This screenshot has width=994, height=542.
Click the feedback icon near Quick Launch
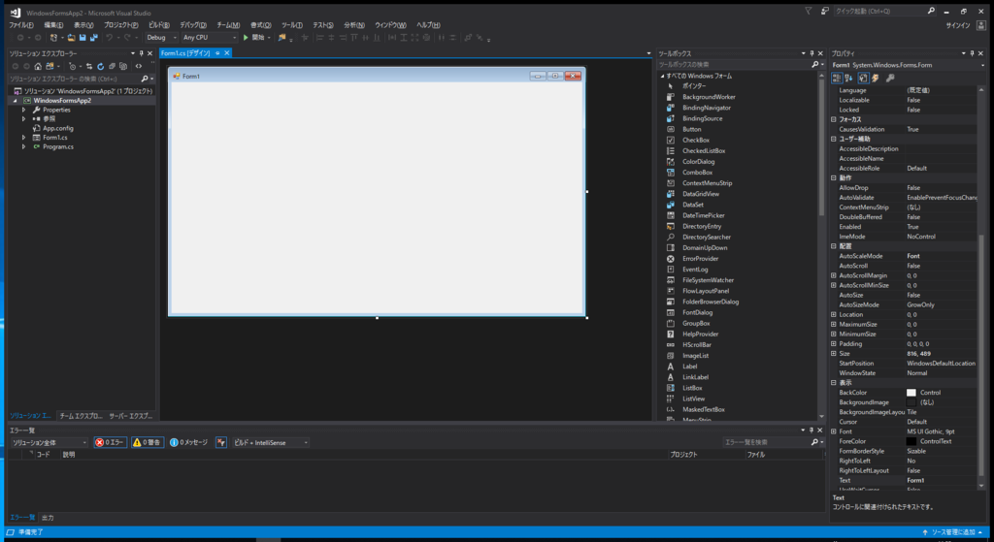[x=824, y=11]
